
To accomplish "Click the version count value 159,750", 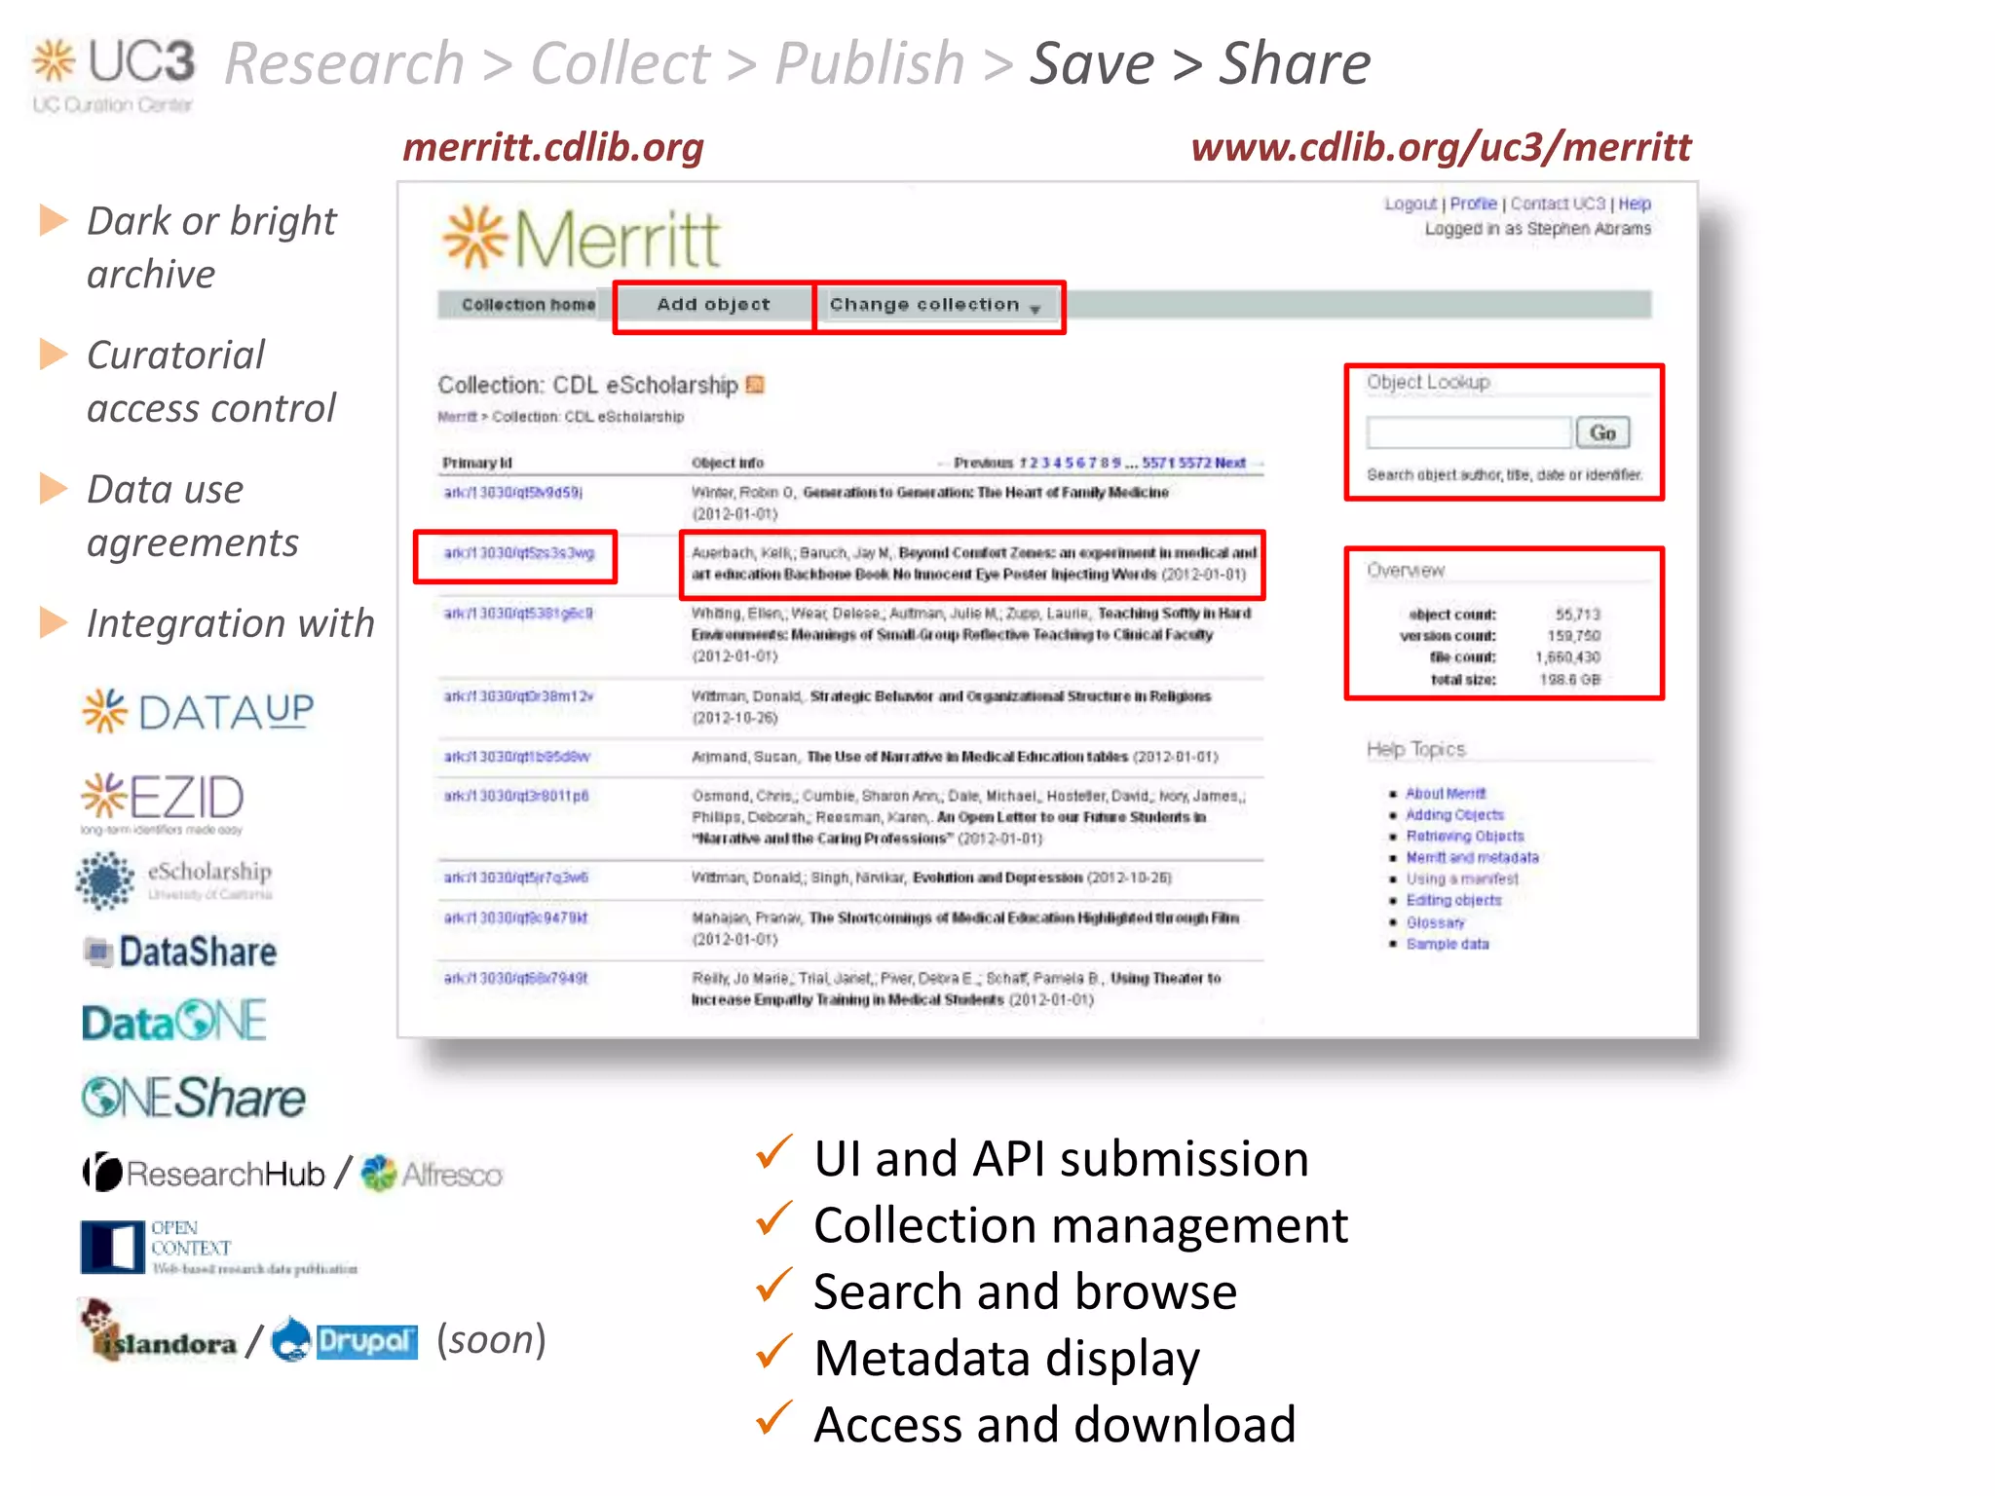I will [x=1573, y=636].
